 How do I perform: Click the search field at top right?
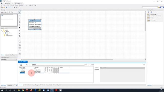(150, 7)
